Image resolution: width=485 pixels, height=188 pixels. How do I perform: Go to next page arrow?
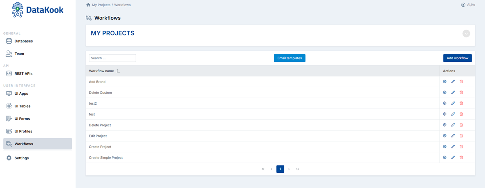[x=289, y=169]
